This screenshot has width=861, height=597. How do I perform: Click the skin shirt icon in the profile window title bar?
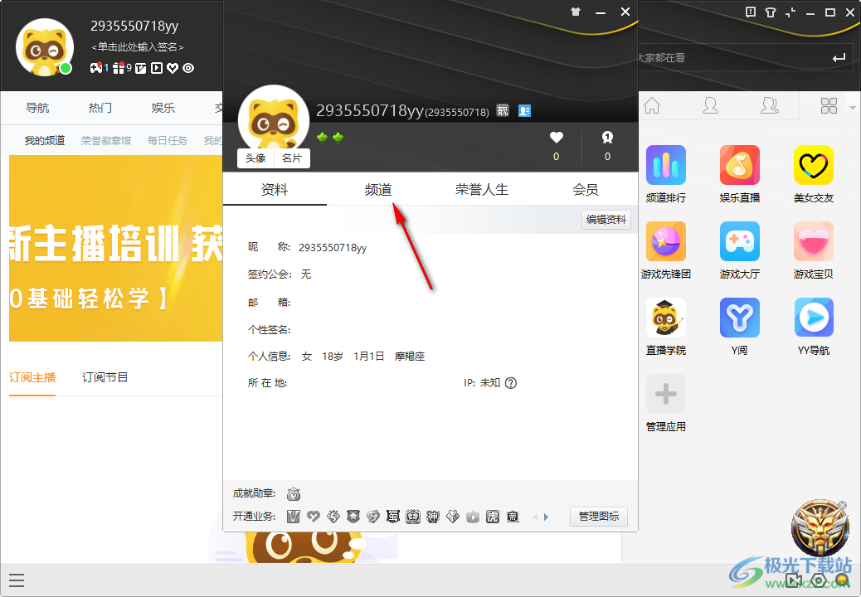[576, 12]
